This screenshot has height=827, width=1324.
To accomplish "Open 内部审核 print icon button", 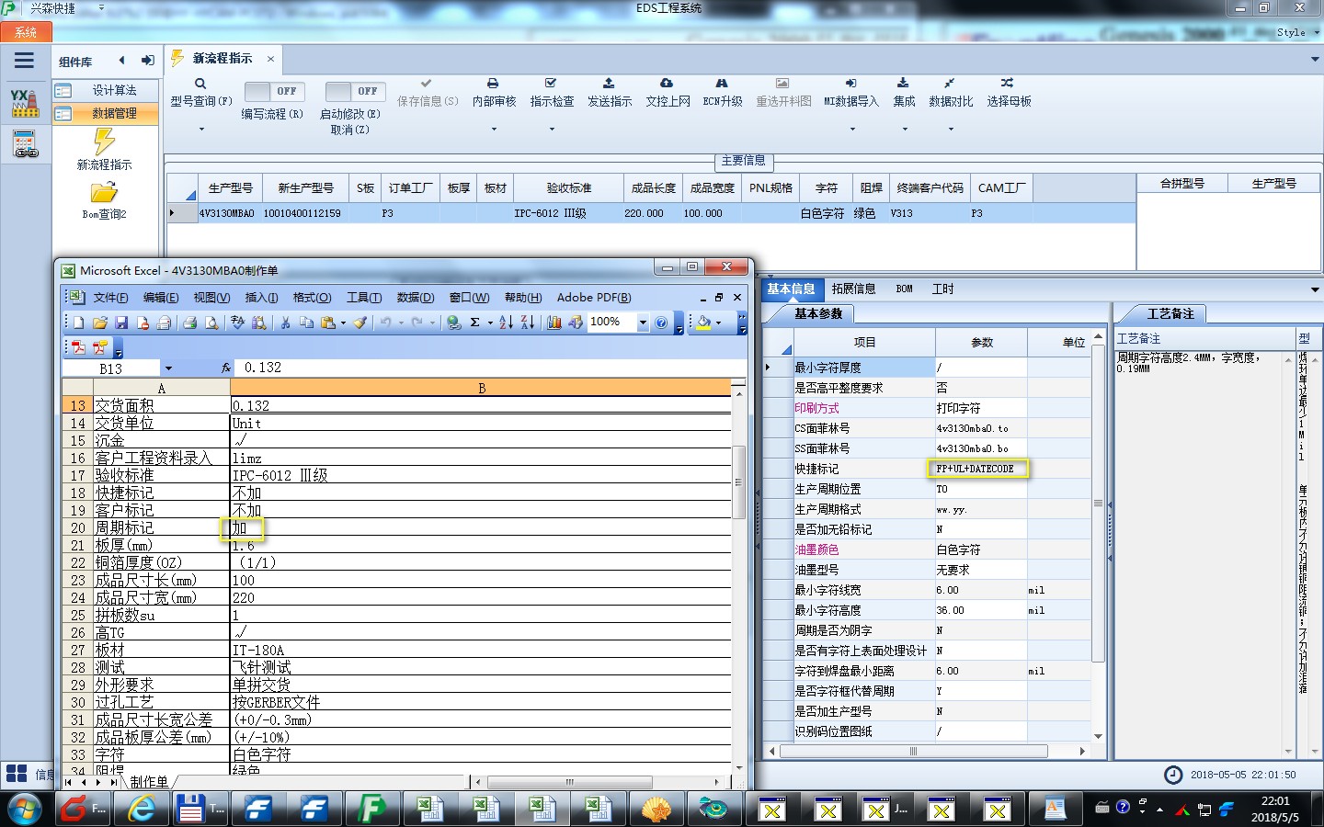I will (493, 84).
